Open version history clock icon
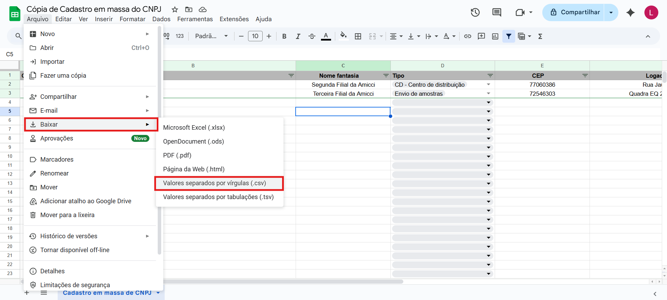The image size is (667, 300). pyautogui.click(x=475, y=12)
